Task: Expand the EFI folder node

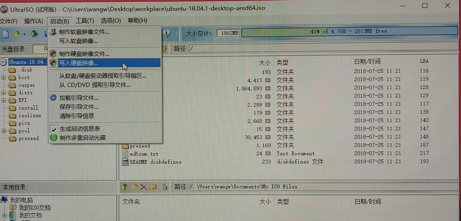Action: (x=3, y=100)
